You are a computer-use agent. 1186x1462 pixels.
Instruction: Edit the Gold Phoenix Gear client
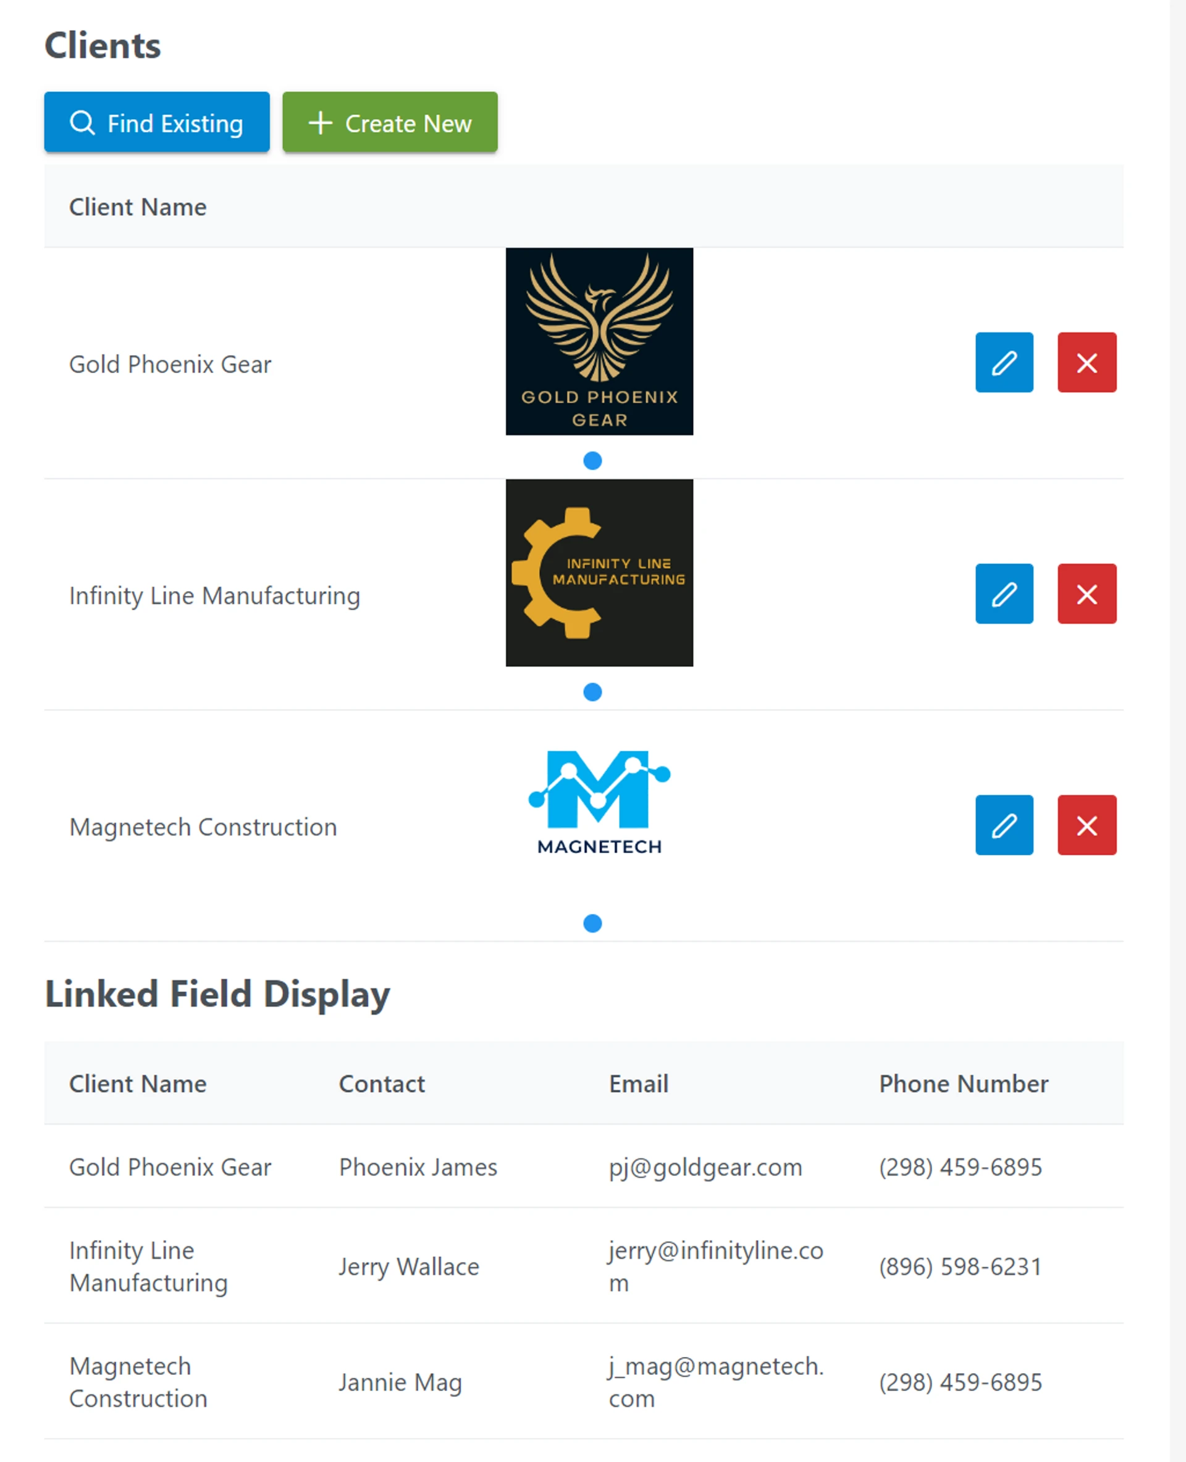[1004, 362]
